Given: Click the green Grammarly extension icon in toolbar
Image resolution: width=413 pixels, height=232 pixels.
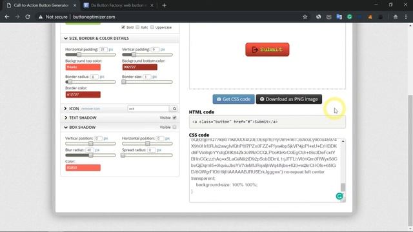Looking at the screenshot, I should pyautogui.click(x=350, y=17).
